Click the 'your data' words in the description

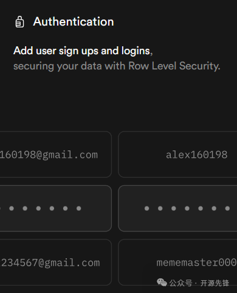[79, 66]
